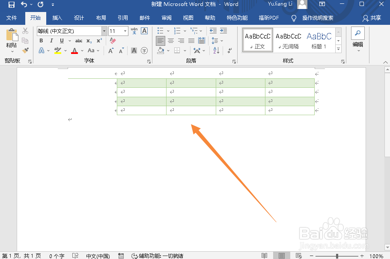Click the 操作说明搜索 search box
Image resolution: width=390 pixels, height=259 pixels.
318,18
